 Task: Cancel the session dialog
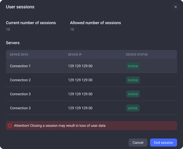click(x=138, y=143)
